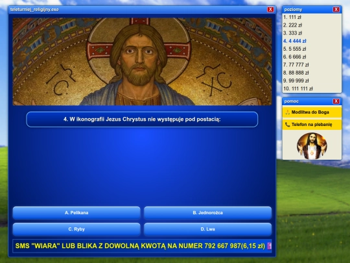Viewport: 350px width, 263px height.
Task: Choose answer B. Jednorożca
Action: pyautogui.click(x=207, y=213)
